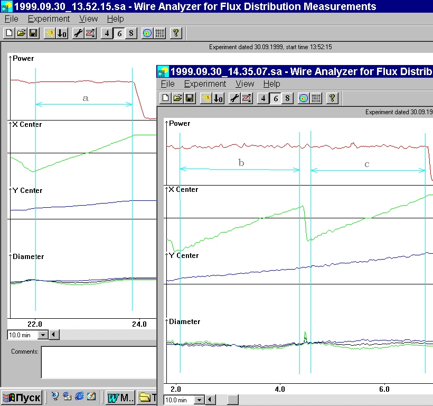Expand the 10.0 min dropdown in front window
Image resolution: width=433 pixels, height=406 pixels.
199,400
